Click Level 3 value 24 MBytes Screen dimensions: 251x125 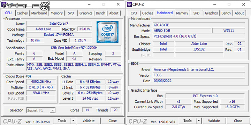pyautogui.click(x=90, y=98)
